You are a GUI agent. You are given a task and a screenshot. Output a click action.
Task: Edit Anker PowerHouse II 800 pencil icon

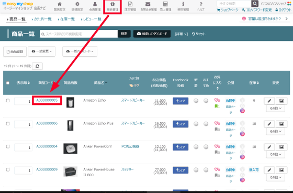[269, 170]
